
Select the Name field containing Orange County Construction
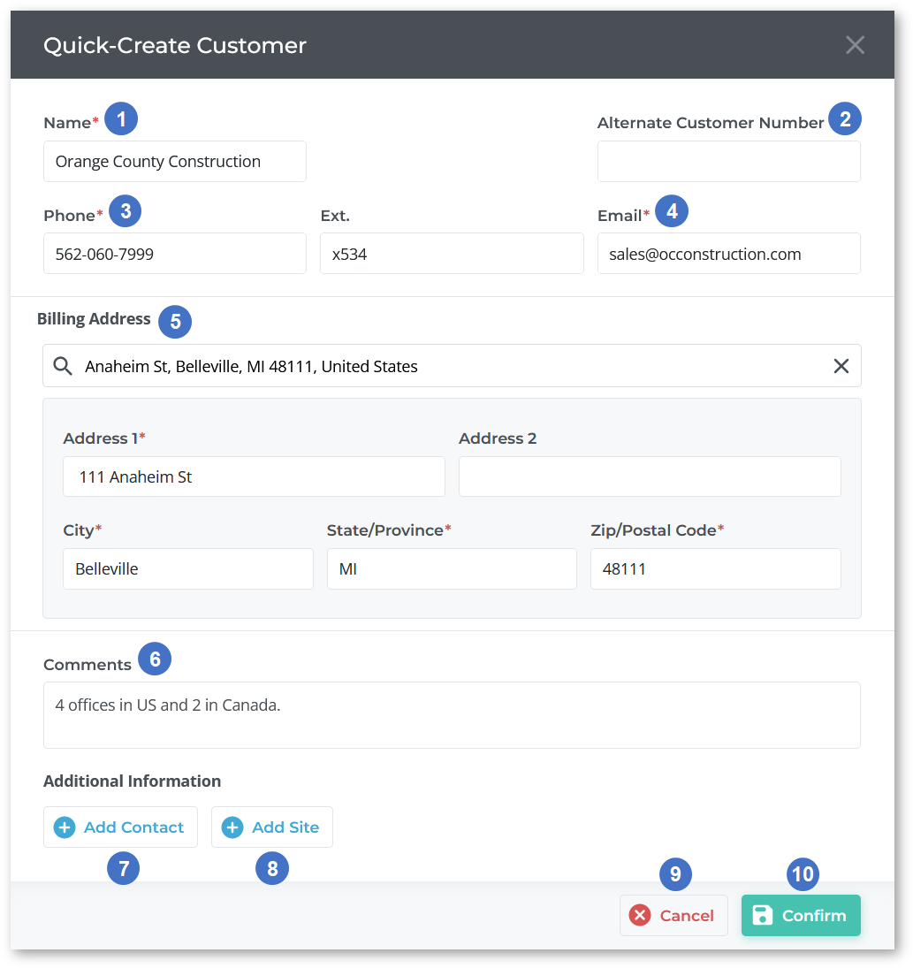[174, 161]
